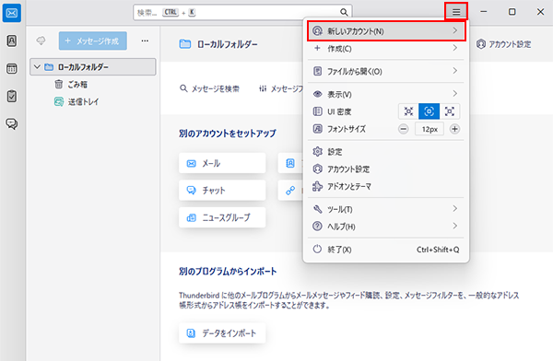553x361 pixels.
Task: Click the link icon setup card
Action: (290, 191)
